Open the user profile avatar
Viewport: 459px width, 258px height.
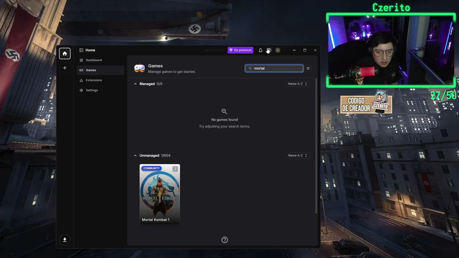(278, 50)
